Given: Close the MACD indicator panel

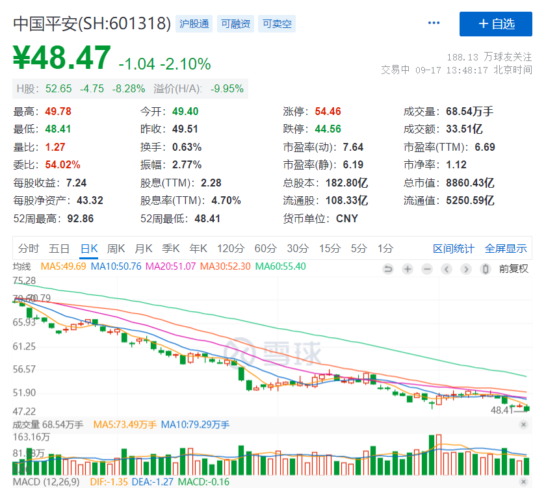Looking at the screenshot, I should point(524,482).
